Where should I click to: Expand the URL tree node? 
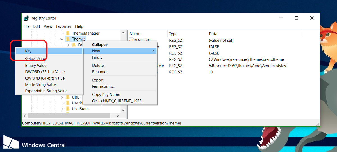[x=62, y=97]
